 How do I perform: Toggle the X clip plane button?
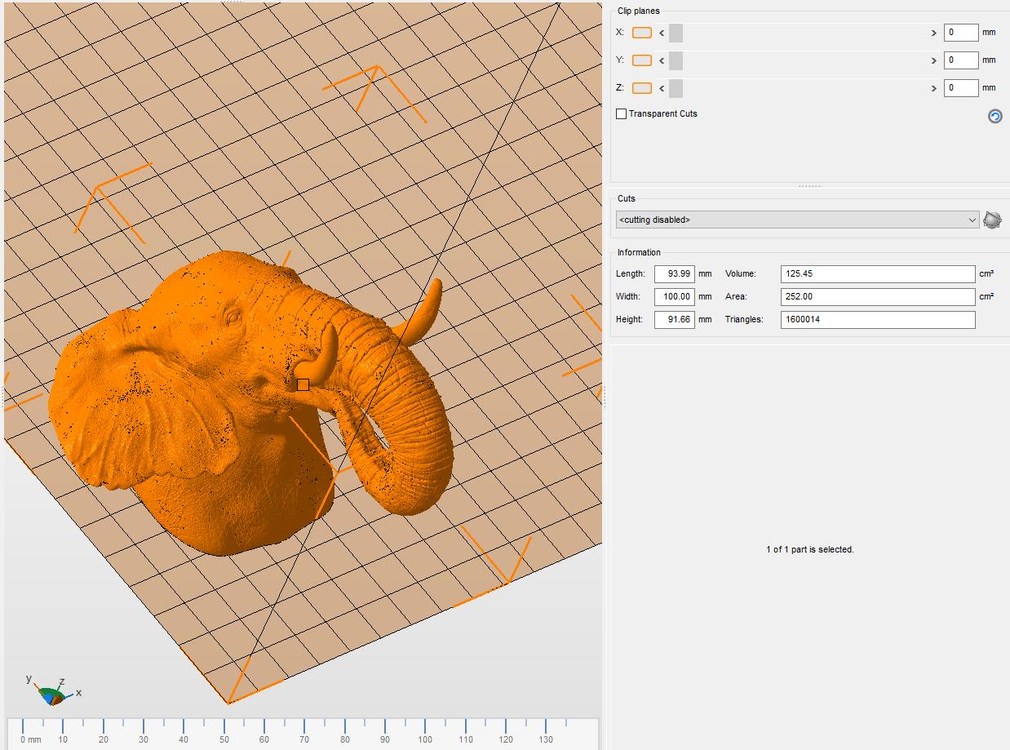(x=642, y=33)
